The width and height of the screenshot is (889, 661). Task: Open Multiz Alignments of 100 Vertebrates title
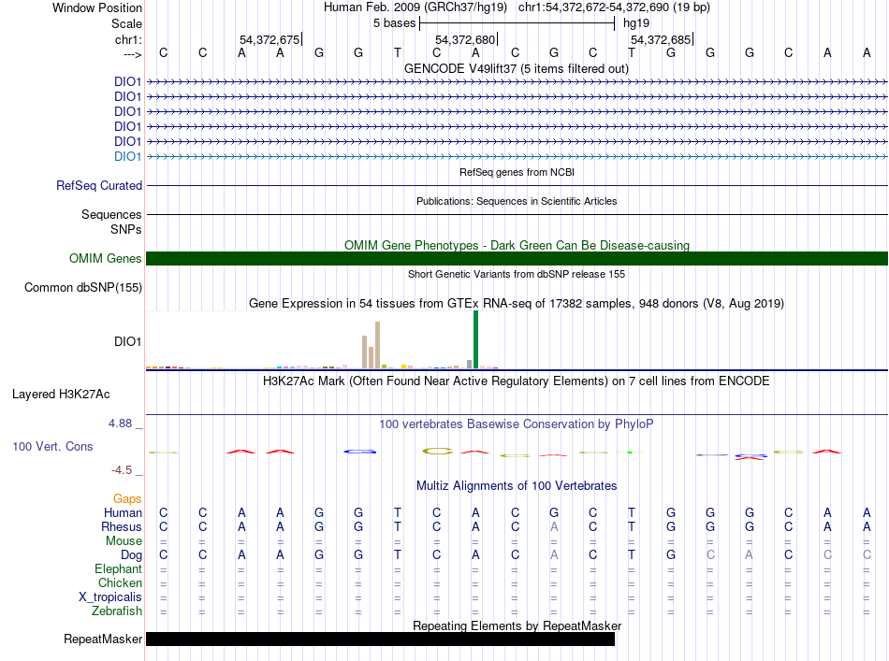click(517, 485)
